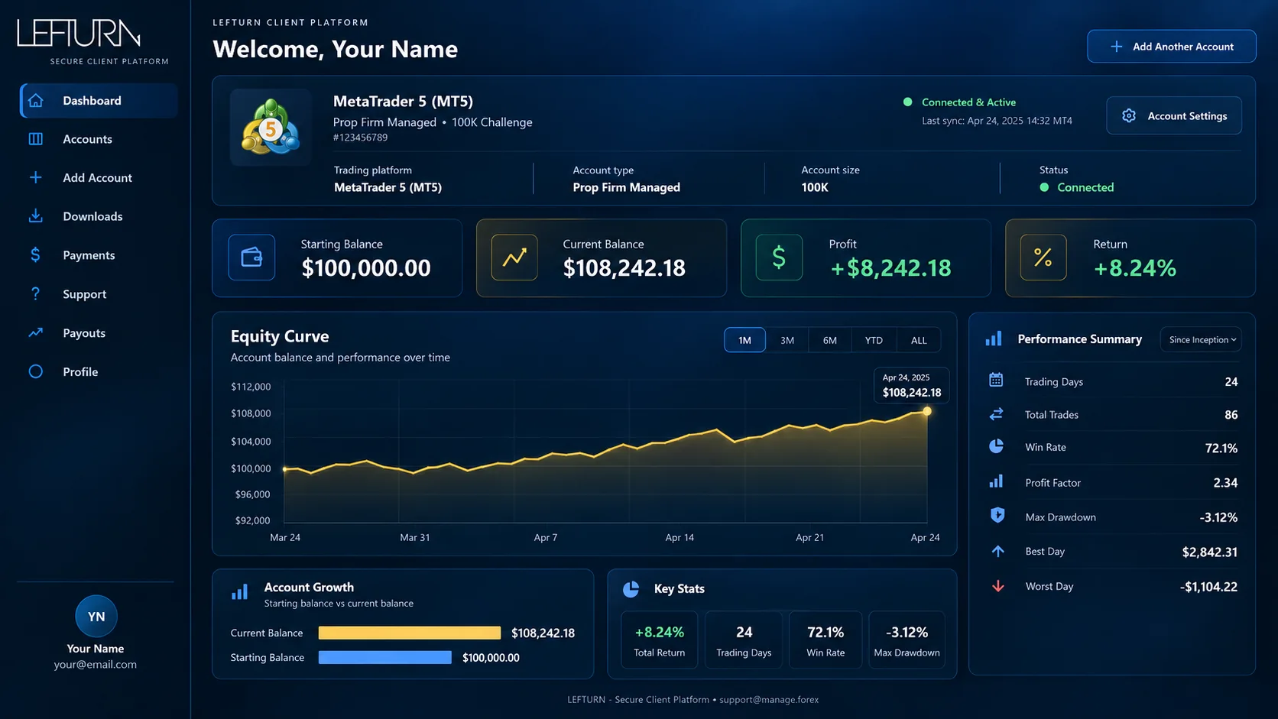1278x719 pixels.
Task: Click the down arrow icon next to Worst Day
Action: [997, 586]
